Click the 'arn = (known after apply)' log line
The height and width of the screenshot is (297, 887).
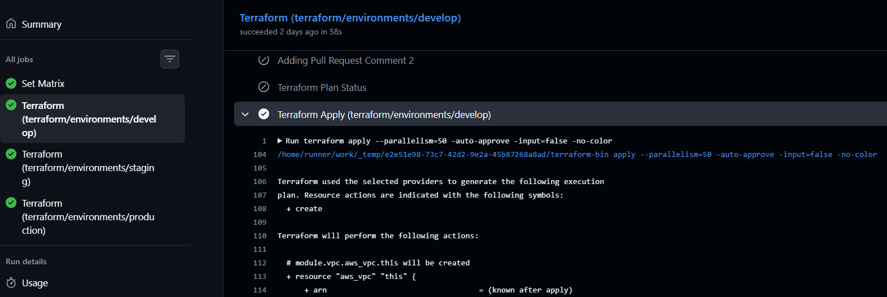coord(438,290)
